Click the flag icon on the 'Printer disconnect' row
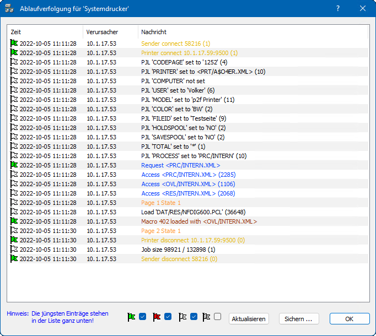Image resolution: width=376 pixels, height=336 pixels. 14,240
